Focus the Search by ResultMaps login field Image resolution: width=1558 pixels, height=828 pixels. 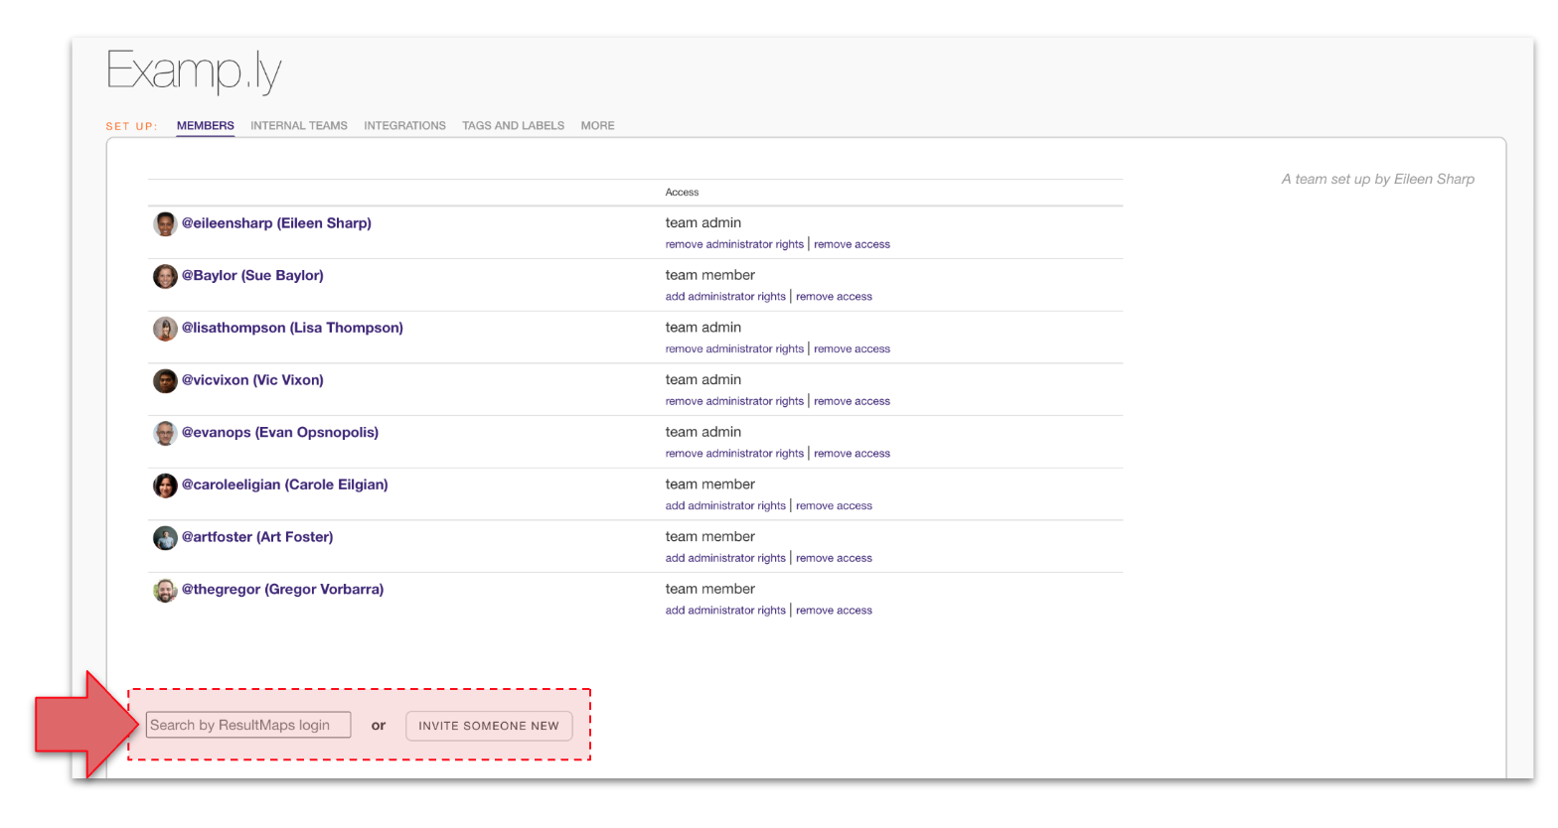coord(248,725)
